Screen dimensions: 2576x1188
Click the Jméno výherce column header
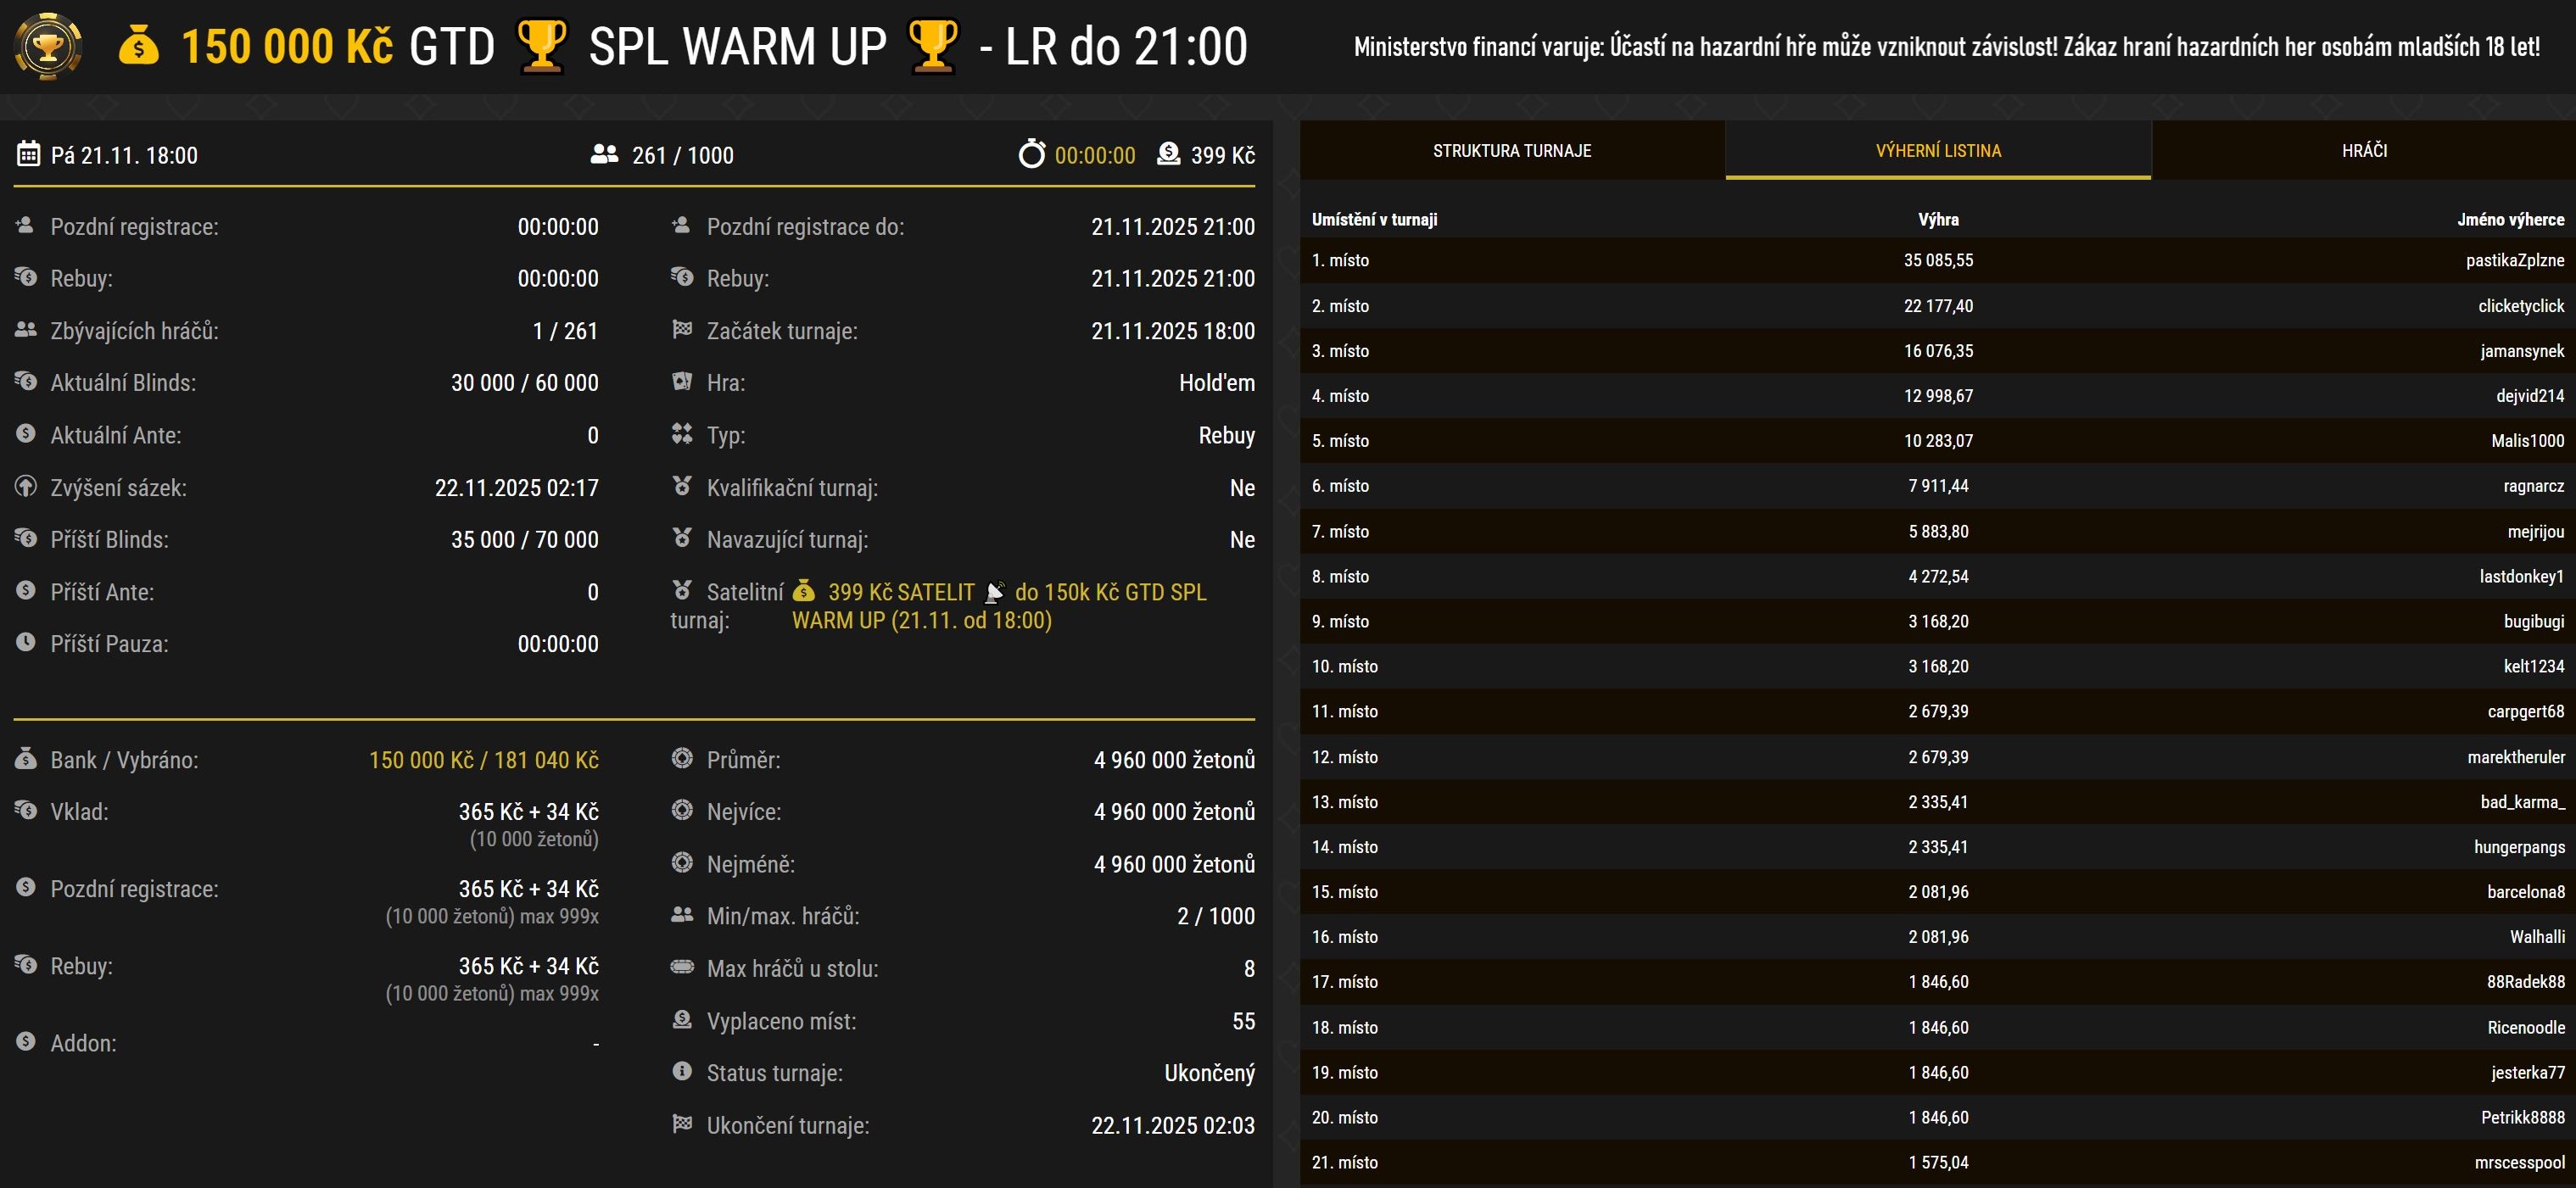2510,220
